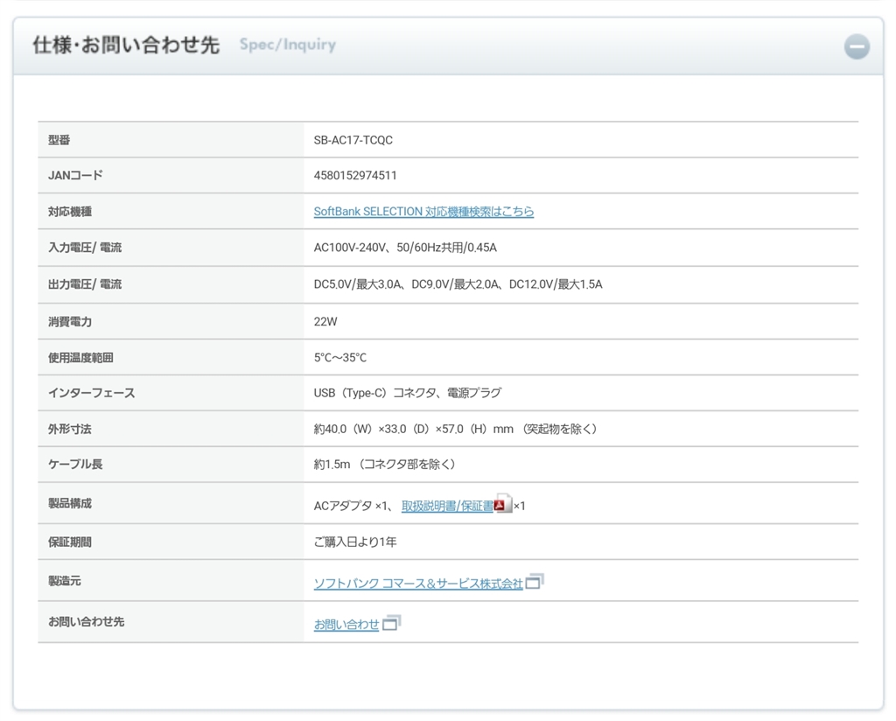Screen dimensions: 896x721
Task: Click the 外形寸法 row label
Action: [70, 429]
